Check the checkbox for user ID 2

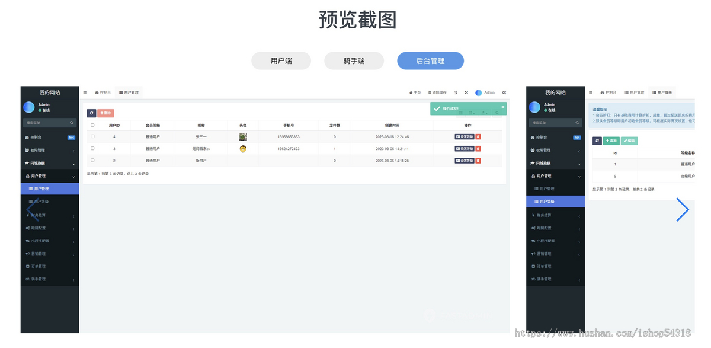pos(92,160)
